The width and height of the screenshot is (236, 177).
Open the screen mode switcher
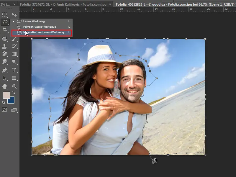point(14,110)
